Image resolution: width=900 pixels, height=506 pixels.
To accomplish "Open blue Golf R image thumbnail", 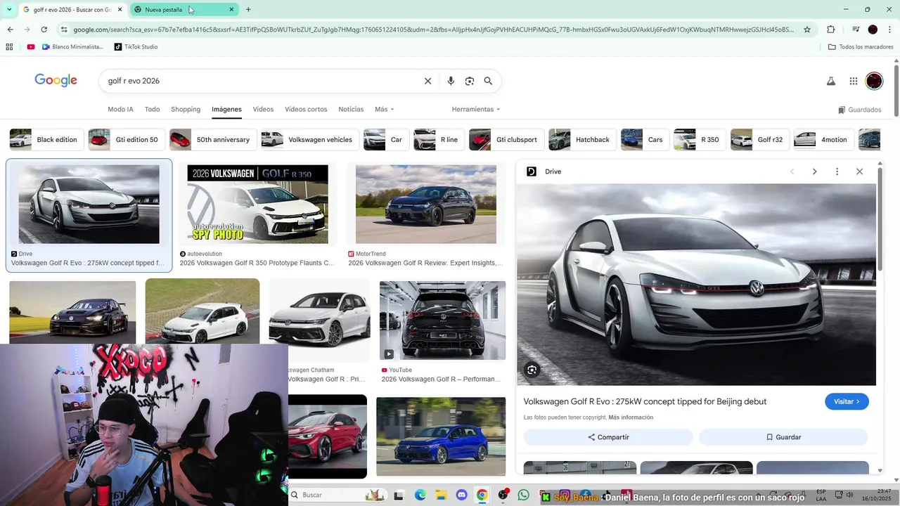I will [441, 436].
